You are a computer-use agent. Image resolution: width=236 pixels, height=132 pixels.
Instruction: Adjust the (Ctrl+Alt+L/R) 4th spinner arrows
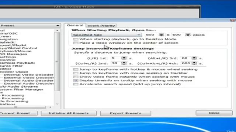coord(194,63)
